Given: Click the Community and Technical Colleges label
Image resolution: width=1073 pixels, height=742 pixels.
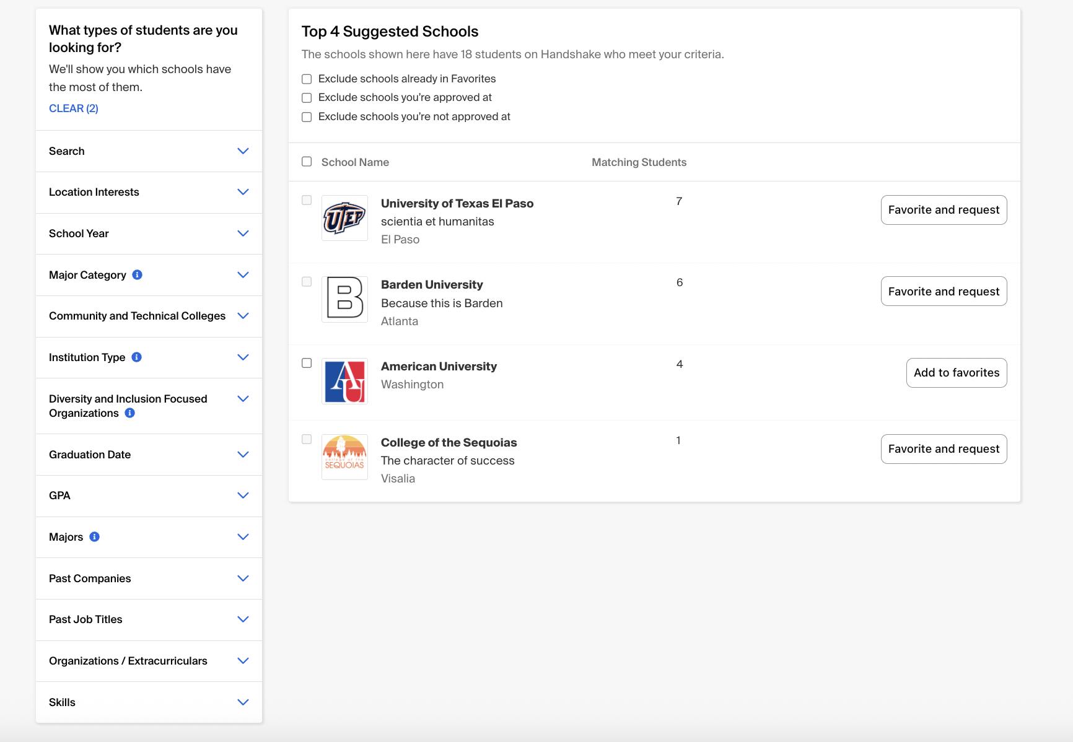Looking at the screenshot, I should (137, 316).
